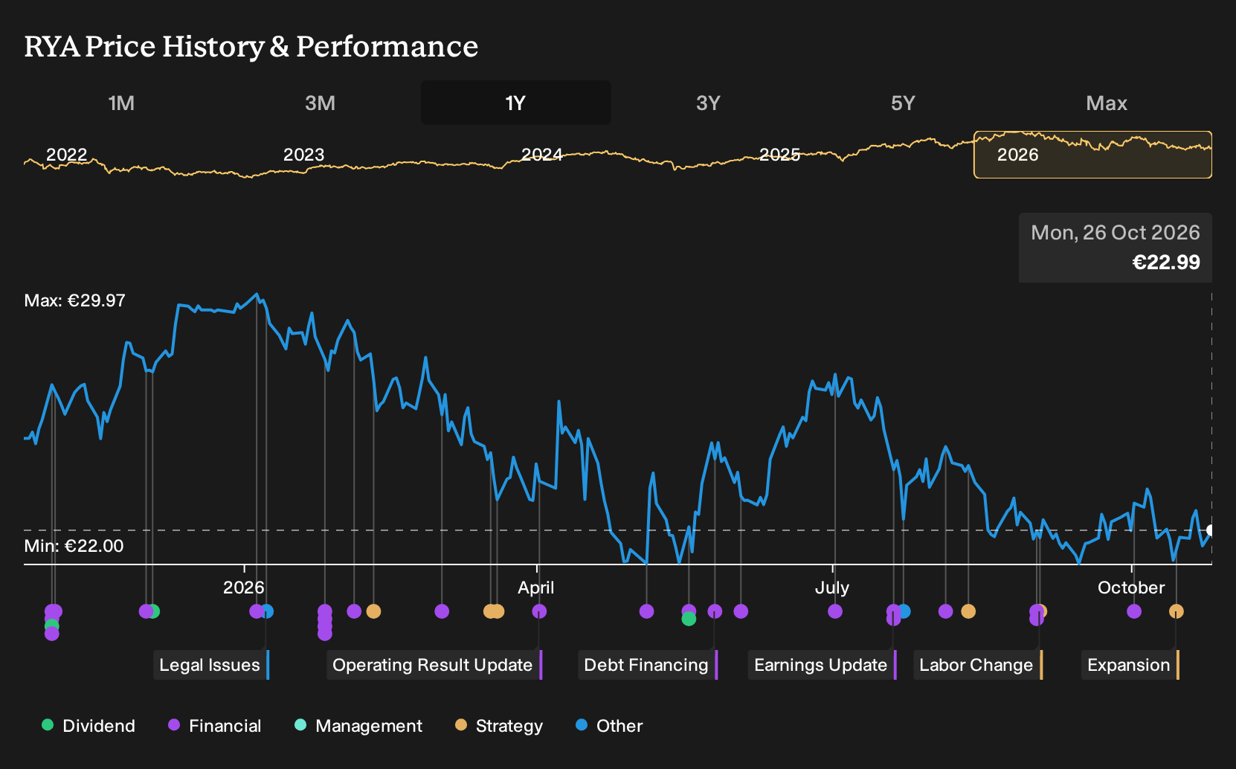The height and width of the screenshot is (769, 1236).
Task: Select the 1Y time range tab
Action: coord(516,103)
